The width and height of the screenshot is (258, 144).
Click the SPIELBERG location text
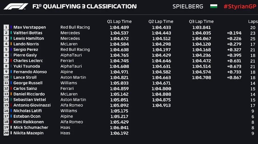click(x=188, y=7)
